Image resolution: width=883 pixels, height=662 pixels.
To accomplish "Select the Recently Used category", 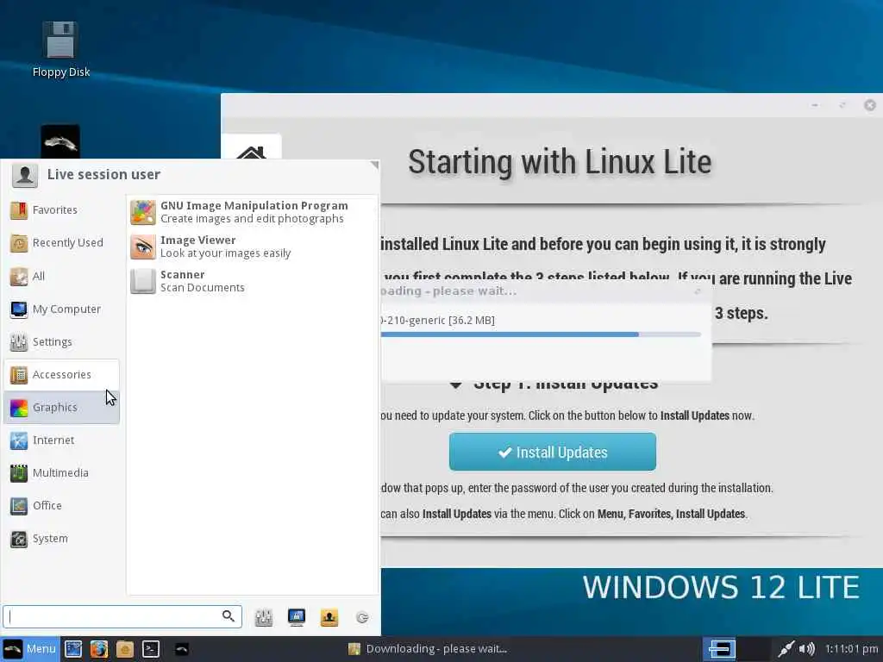I will [61, 242].
